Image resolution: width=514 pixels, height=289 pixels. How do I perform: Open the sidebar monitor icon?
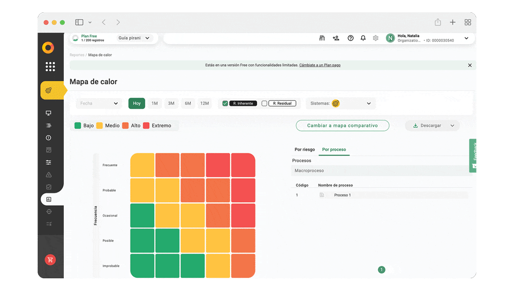[x=49, y=113]
